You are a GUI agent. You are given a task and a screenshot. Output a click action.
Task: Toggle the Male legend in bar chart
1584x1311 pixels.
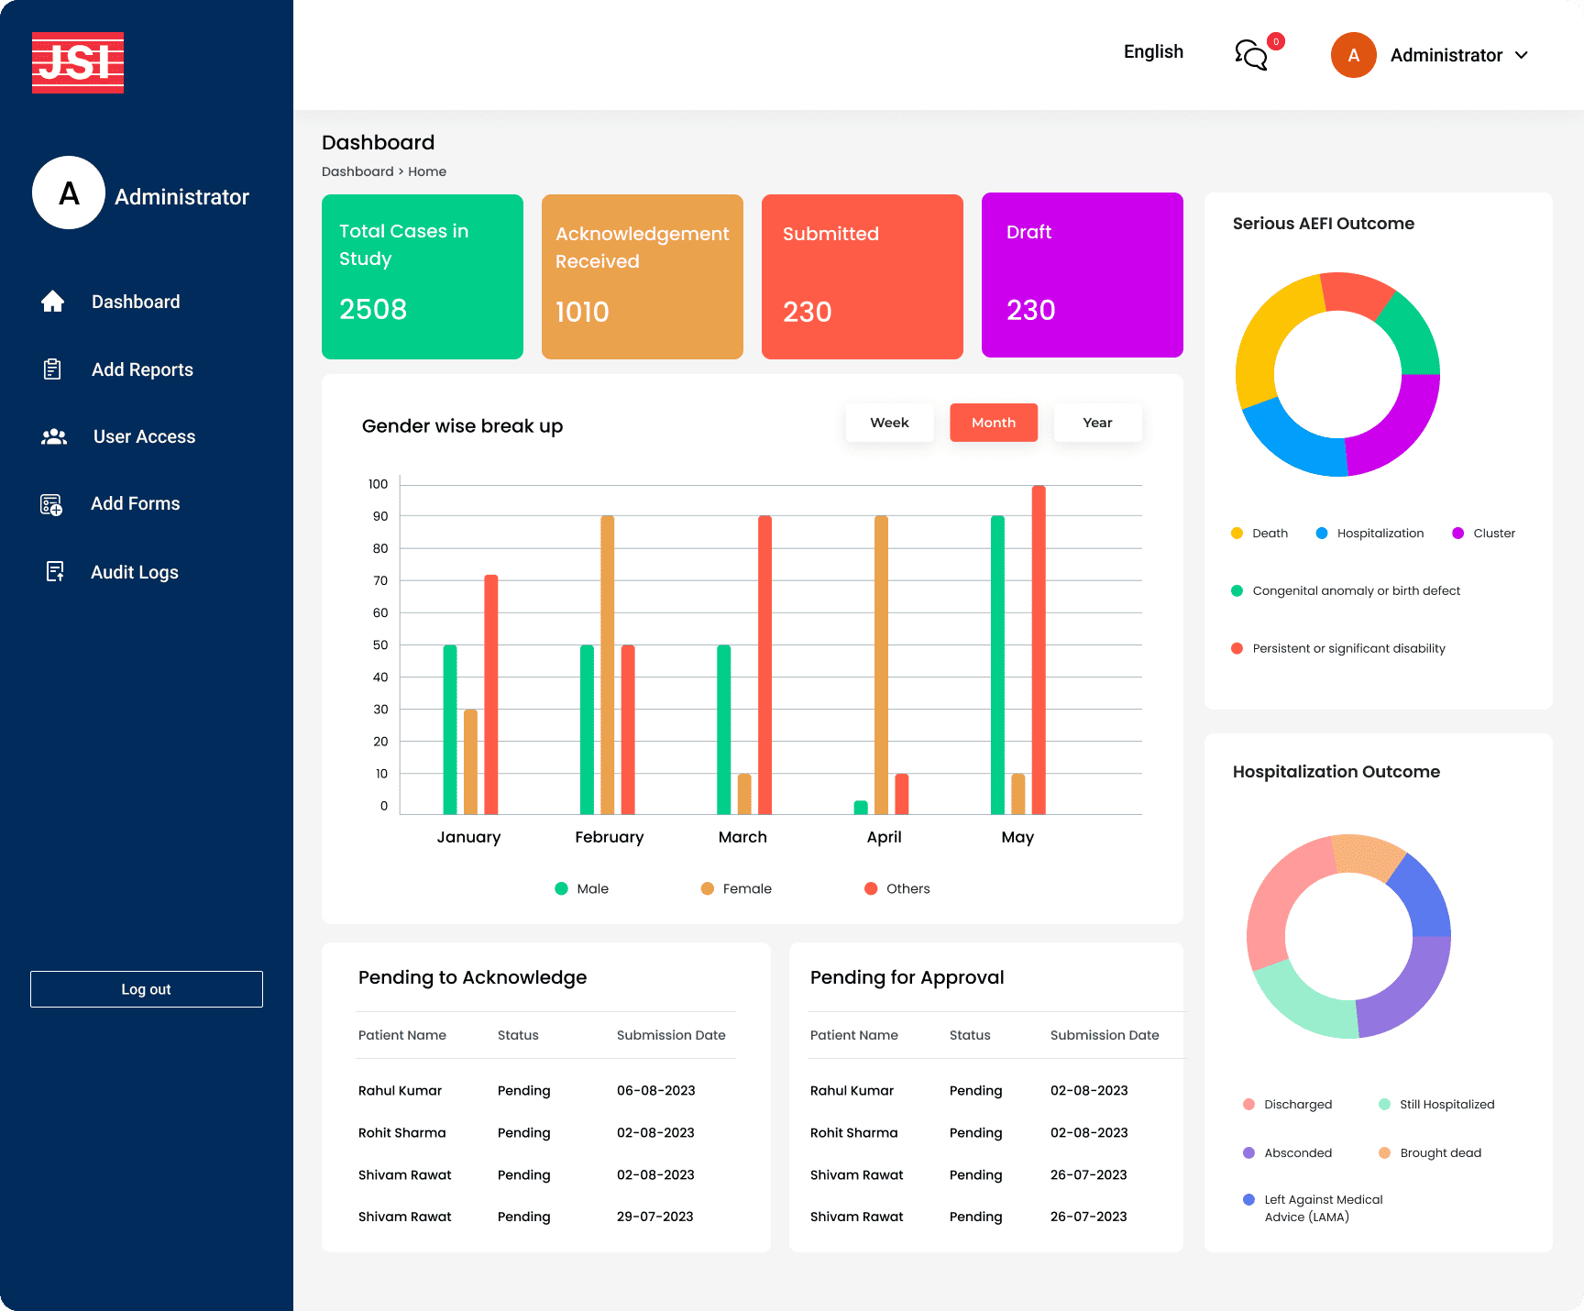(581, 888)
